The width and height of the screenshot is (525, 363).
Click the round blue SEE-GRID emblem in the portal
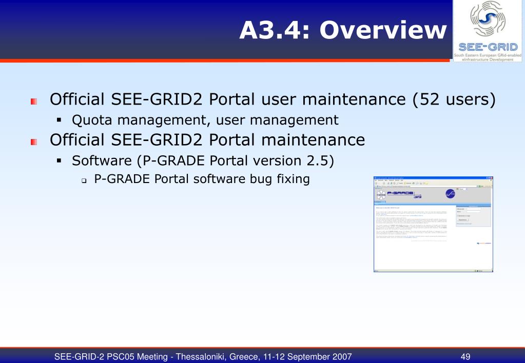pyautogui.click(x=451, y=194)
